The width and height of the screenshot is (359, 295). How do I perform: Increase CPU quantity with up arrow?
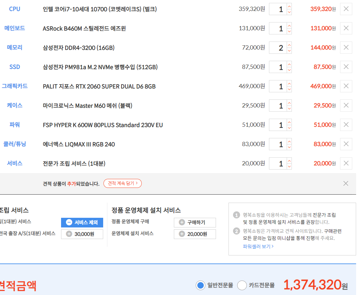coord(289,6)
